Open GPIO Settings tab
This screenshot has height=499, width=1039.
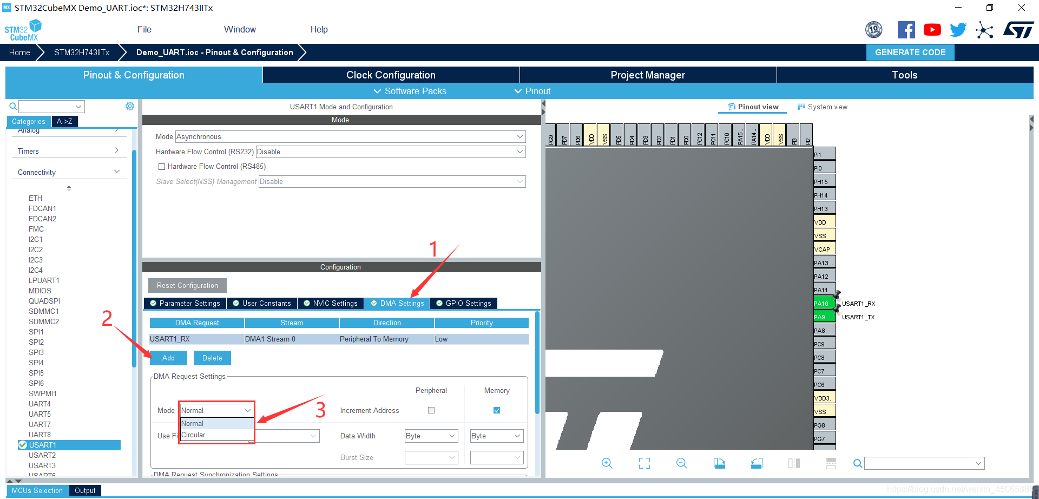coord(464,303)
